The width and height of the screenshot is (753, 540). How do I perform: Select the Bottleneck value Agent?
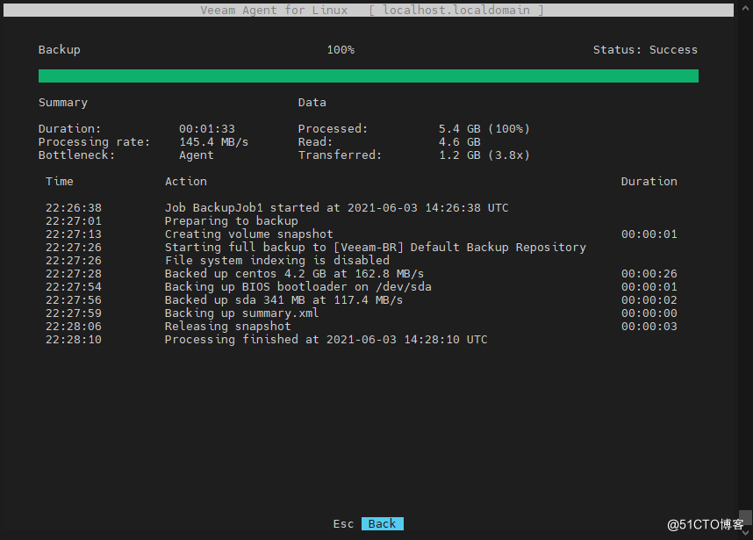[197, 155]
